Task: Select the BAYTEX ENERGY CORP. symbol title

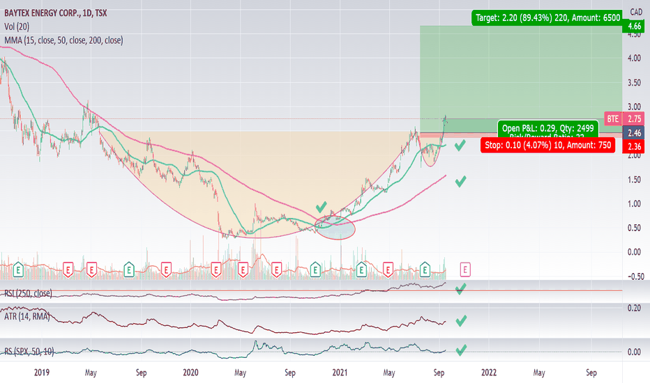Action: point(56,13)
